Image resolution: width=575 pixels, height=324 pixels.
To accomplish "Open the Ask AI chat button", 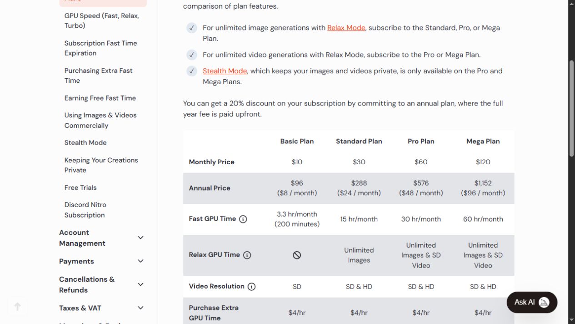I will point(532,302).
